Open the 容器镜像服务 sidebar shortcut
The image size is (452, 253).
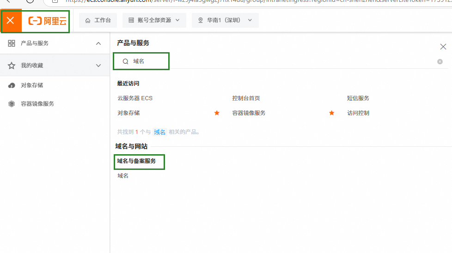coord(37,104)
